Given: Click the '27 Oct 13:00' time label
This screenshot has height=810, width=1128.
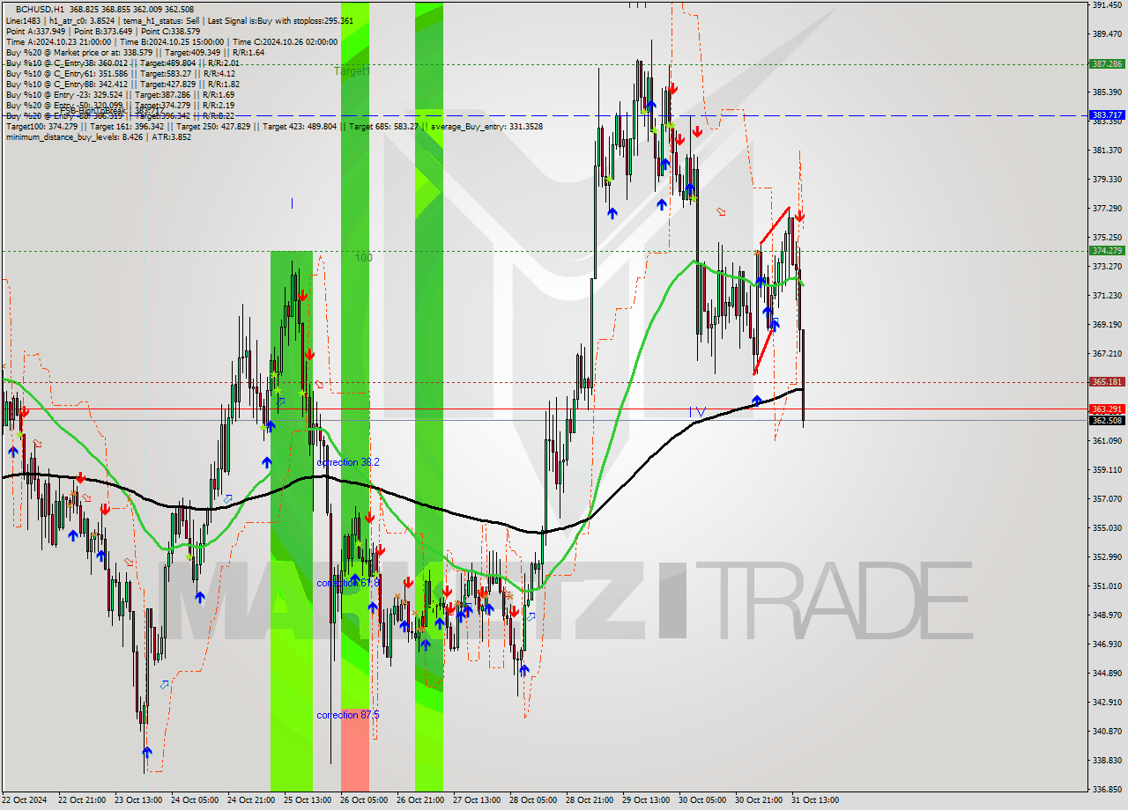Looking at the screenshot, I should point(477,800).
